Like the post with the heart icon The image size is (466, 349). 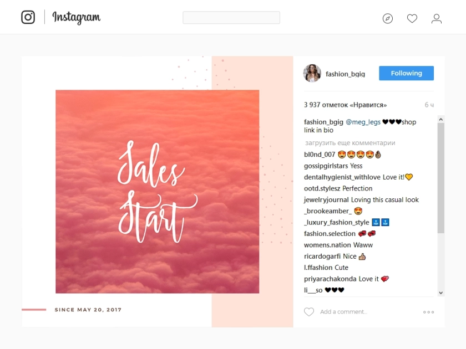(309, 311)
